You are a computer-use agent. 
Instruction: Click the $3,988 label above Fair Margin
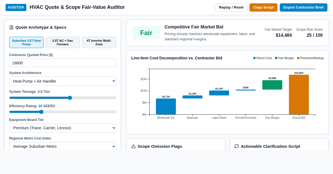pos(272,78)
